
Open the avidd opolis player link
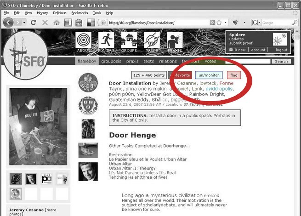click(x=219, y=89)
